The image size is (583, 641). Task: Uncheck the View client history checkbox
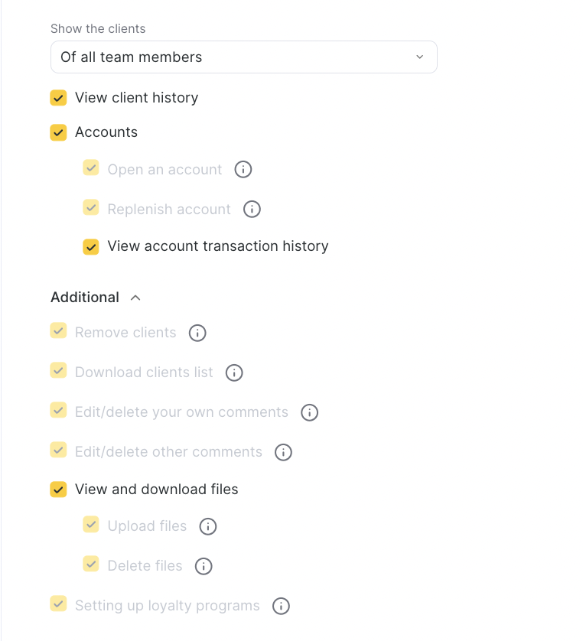(59, 98)
